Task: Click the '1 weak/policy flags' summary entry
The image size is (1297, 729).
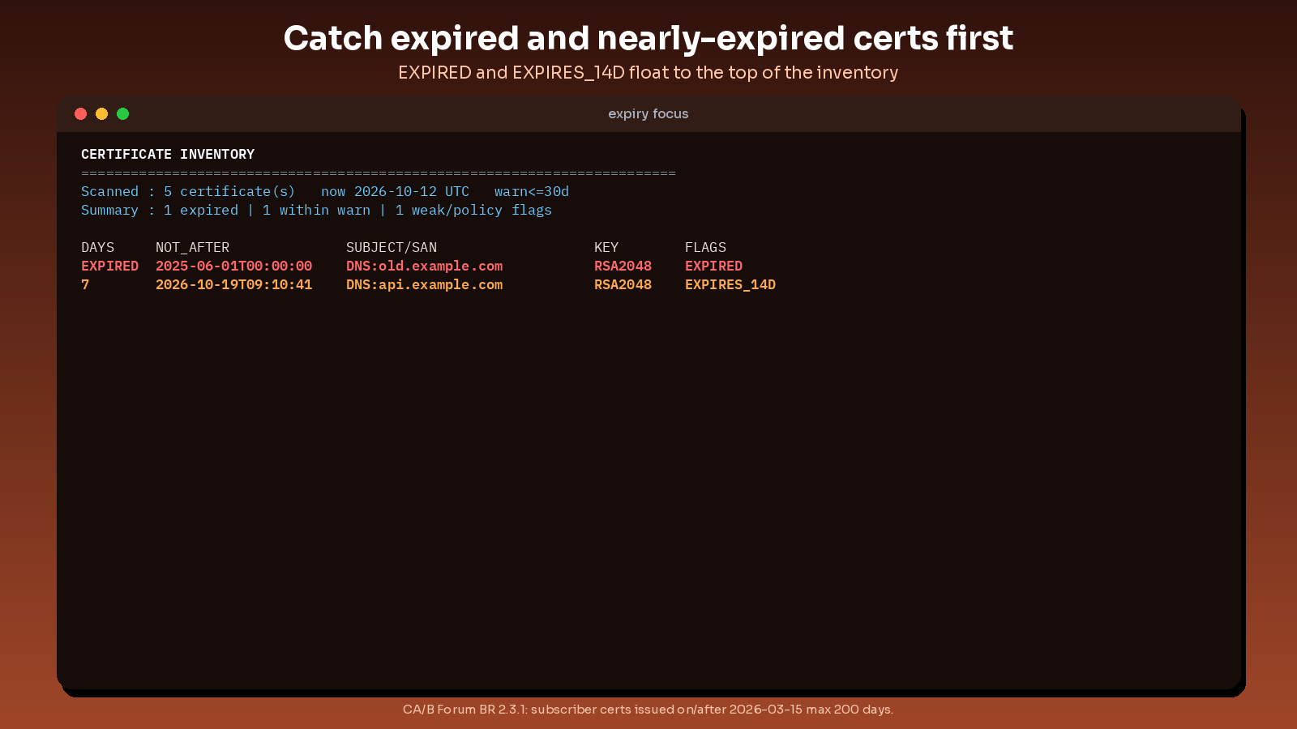Action: click(473, 211)
